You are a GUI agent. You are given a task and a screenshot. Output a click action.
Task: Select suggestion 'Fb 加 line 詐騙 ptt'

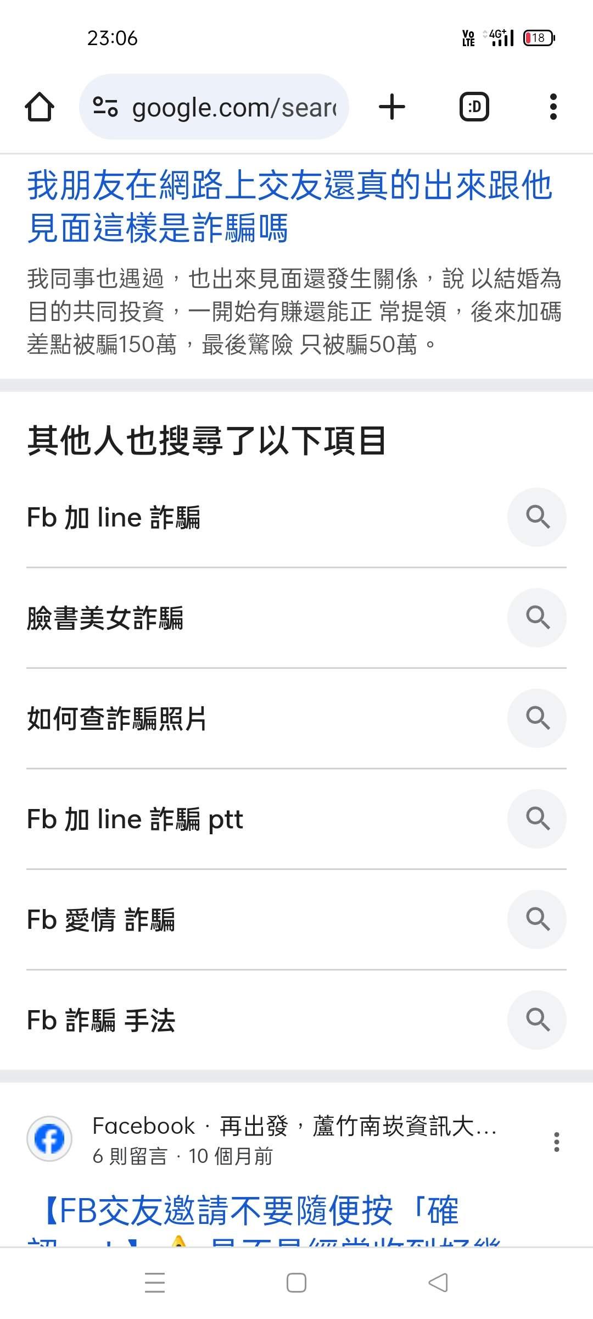tap(135, 819)
